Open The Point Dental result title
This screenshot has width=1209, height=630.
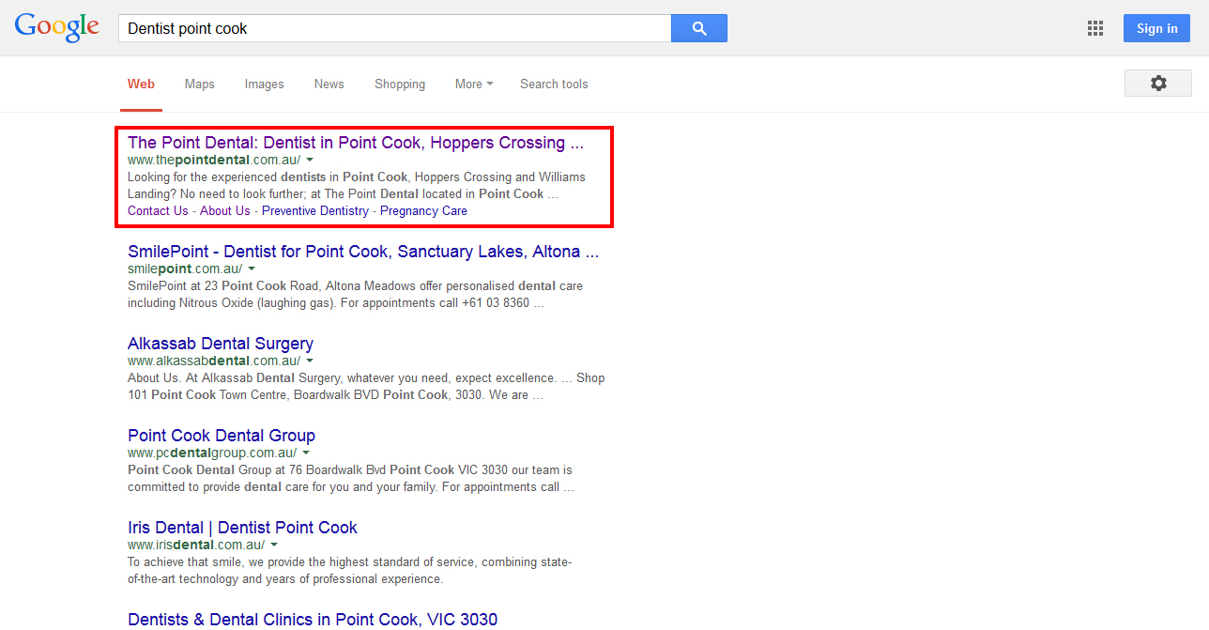click(356, 143)
